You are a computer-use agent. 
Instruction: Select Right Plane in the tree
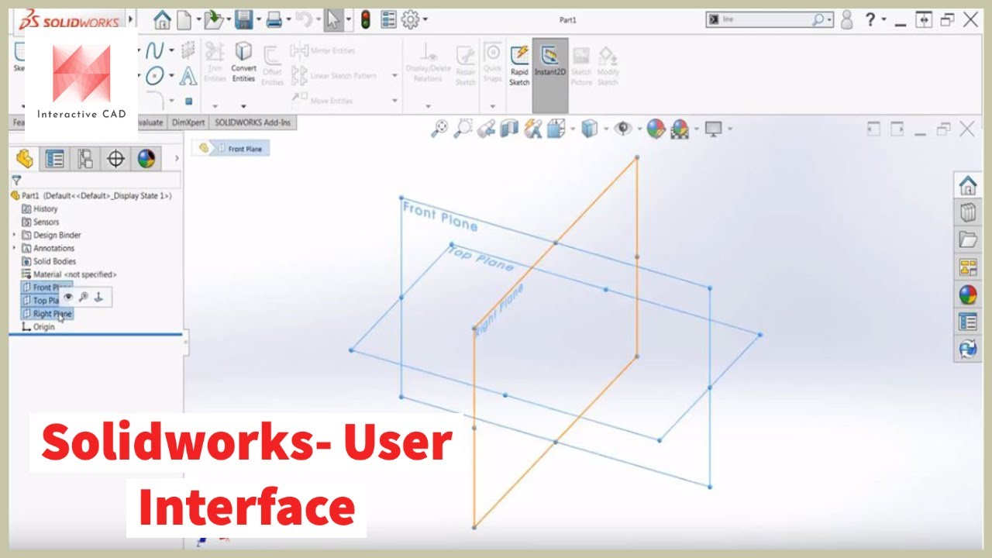47,314
